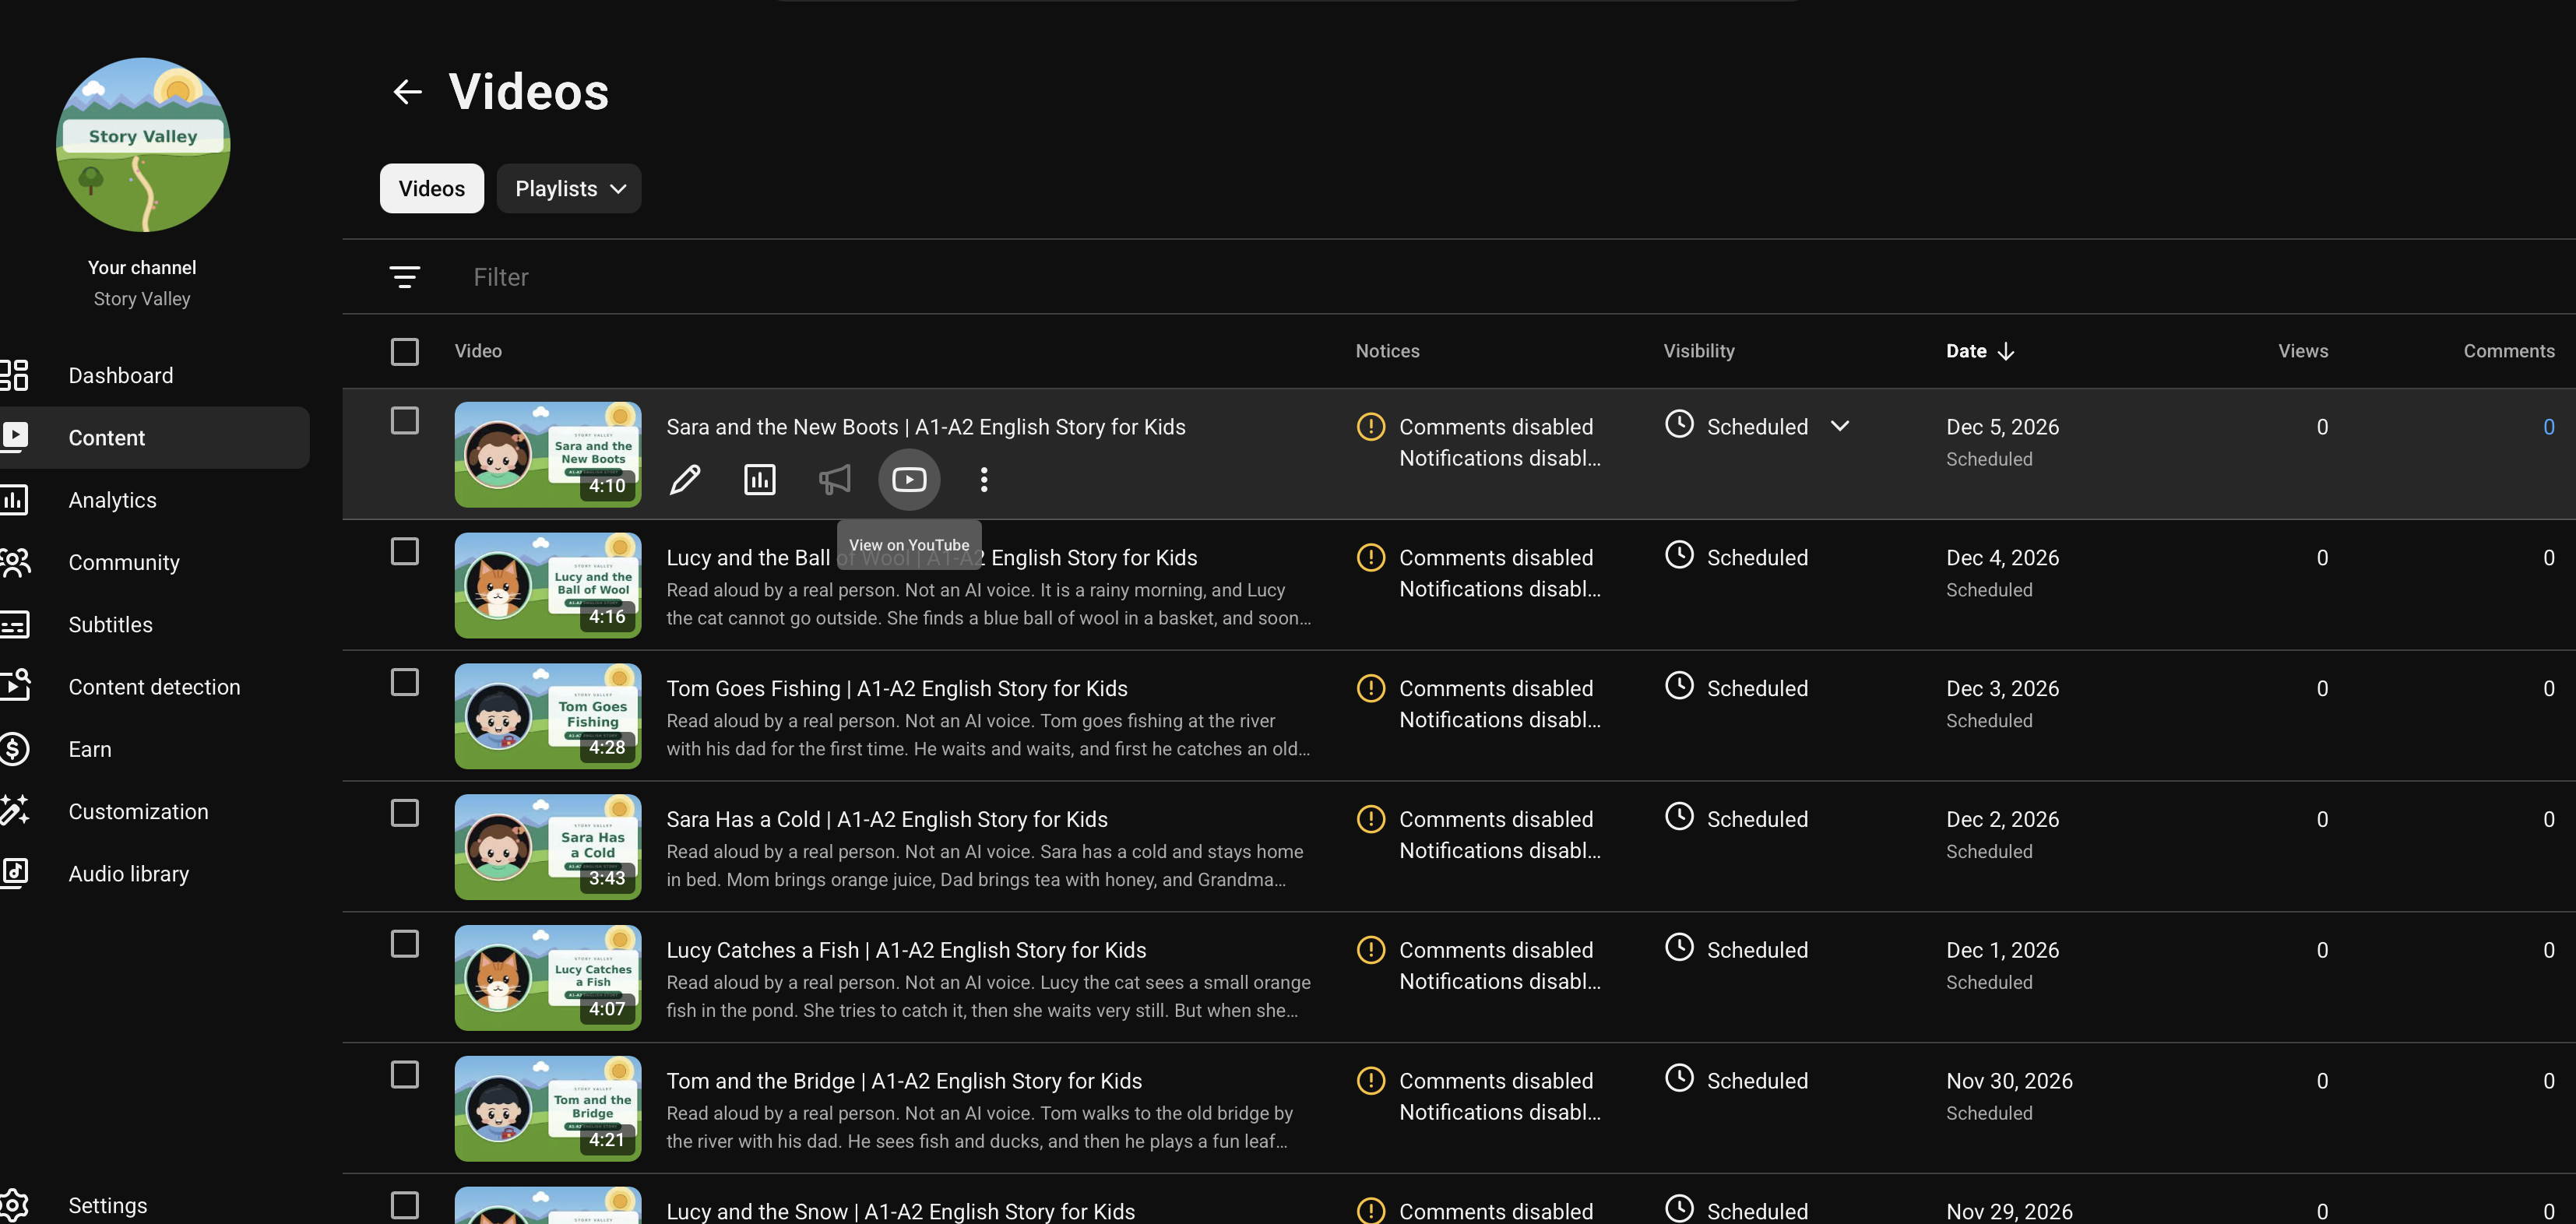Viewport: 2576px width, 1224px height.
Task: Open the Lucy Catches a Fish video title
Action: [x=906, y=951]
